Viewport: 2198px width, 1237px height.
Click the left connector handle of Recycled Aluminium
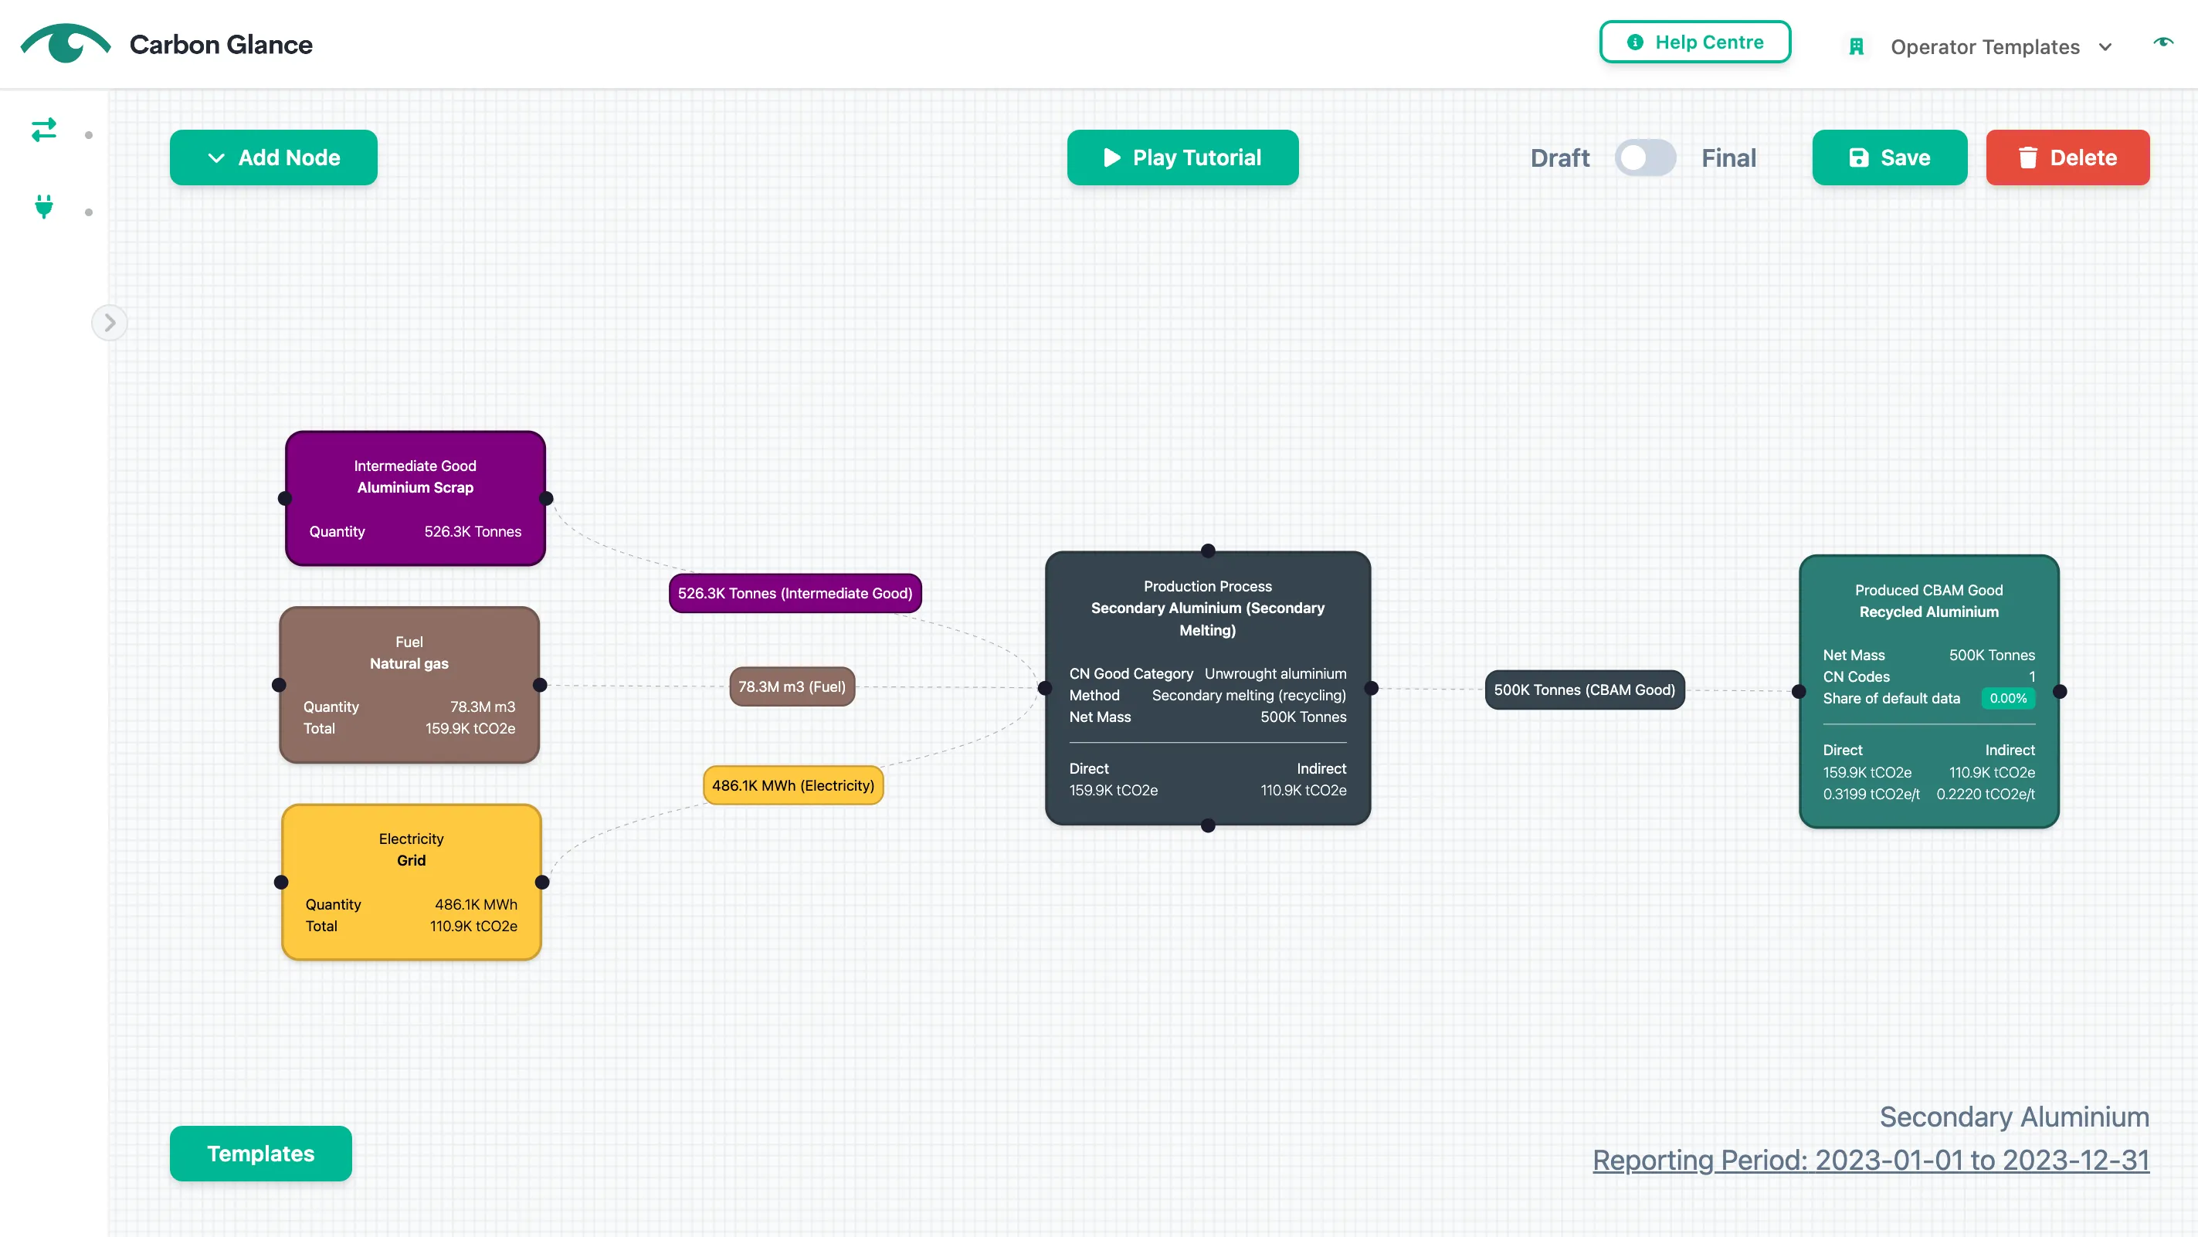click(1799, 692)
